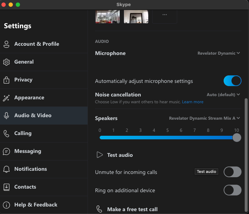
Task: Select the first background thumbnail image
Action: (108, 16)
